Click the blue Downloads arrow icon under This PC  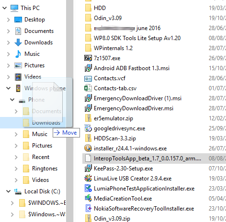click(x=18, y=42)
